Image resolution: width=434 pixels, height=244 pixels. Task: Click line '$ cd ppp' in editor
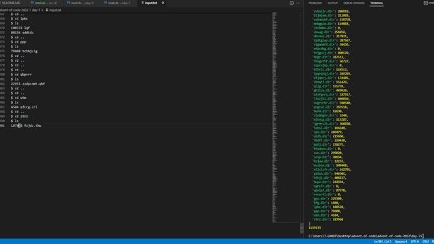(18, 42)
